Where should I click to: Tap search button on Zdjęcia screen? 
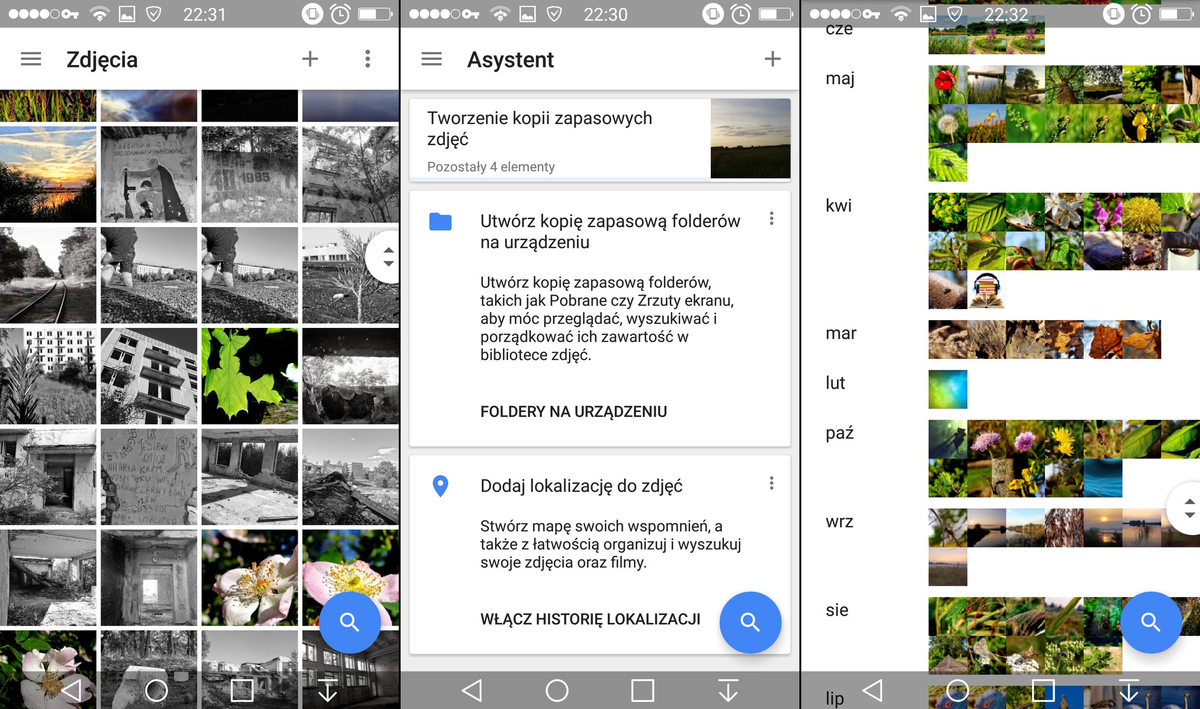point(349,622)
